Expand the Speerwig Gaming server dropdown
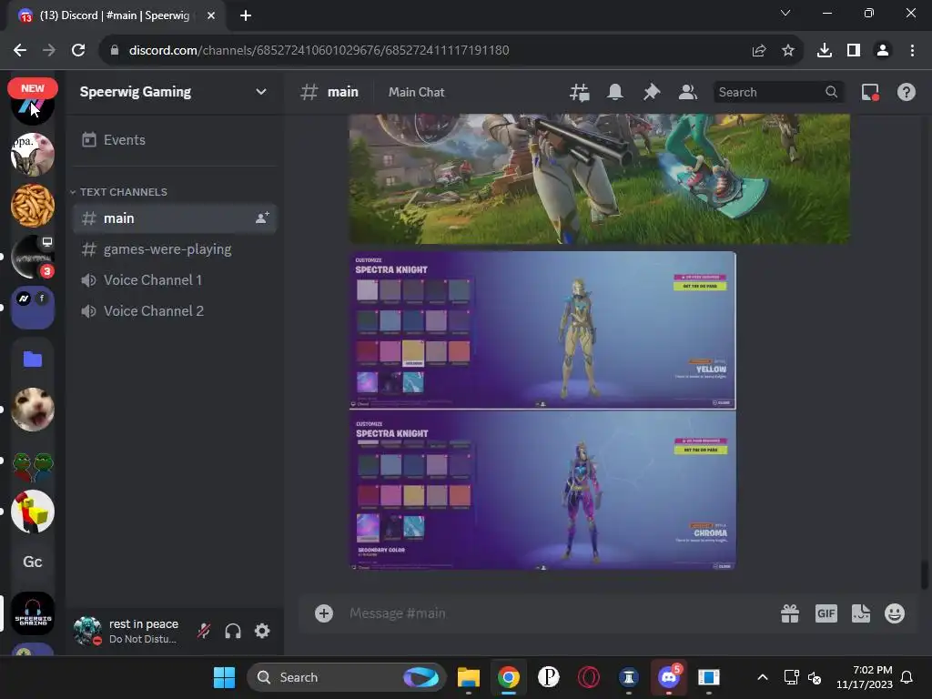The image size is (932, 699). pos(260,92)
